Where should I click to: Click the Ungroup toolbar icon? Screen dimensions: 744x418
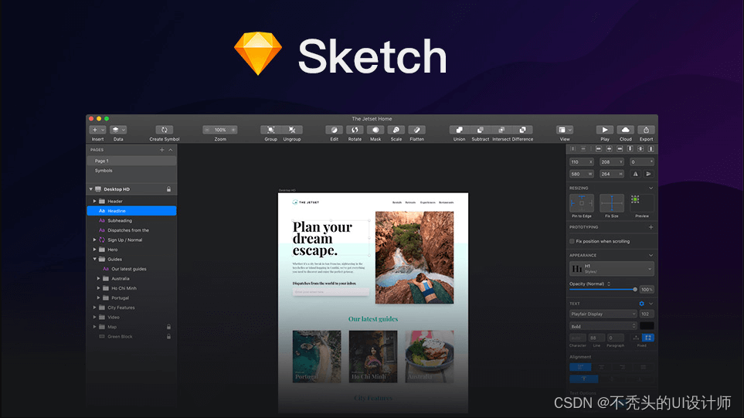pyautogui.click(x=292, y=130)
